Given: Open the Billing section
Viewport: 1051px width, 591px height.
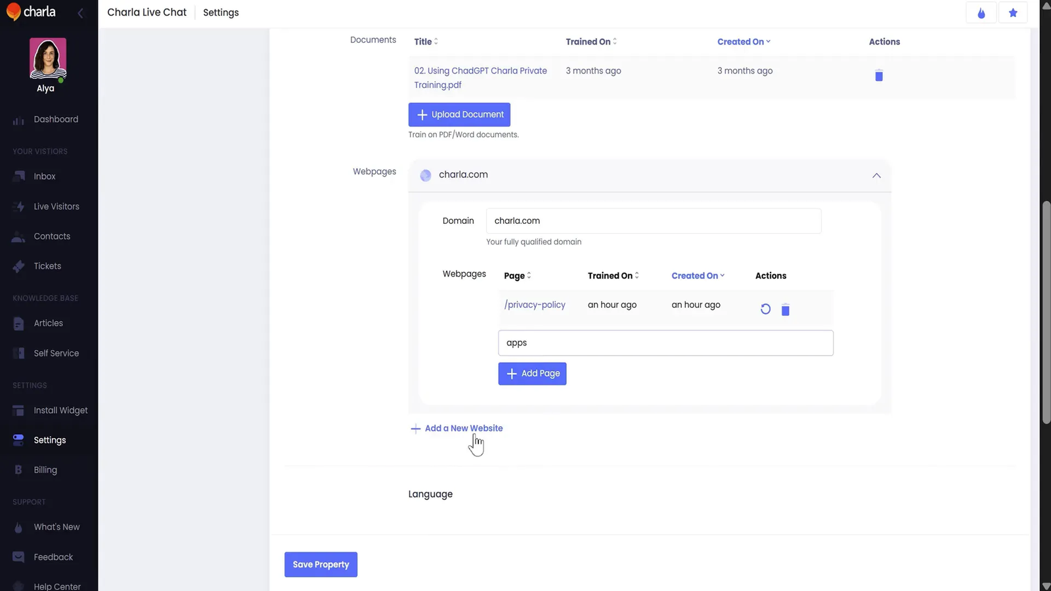Looking at the screenshot, I should [45, 470].
